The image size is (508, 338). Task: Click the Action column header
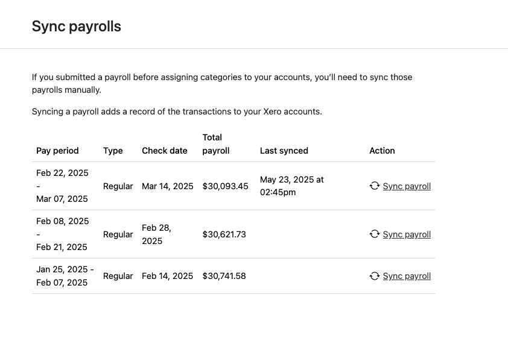(x=382, y=151)
